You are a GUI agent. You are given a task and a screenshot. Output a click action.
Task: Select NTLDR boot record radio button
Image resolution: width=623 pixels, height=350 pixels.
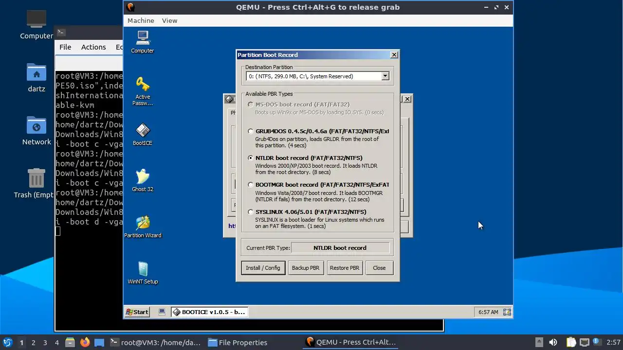coord(251,158)
